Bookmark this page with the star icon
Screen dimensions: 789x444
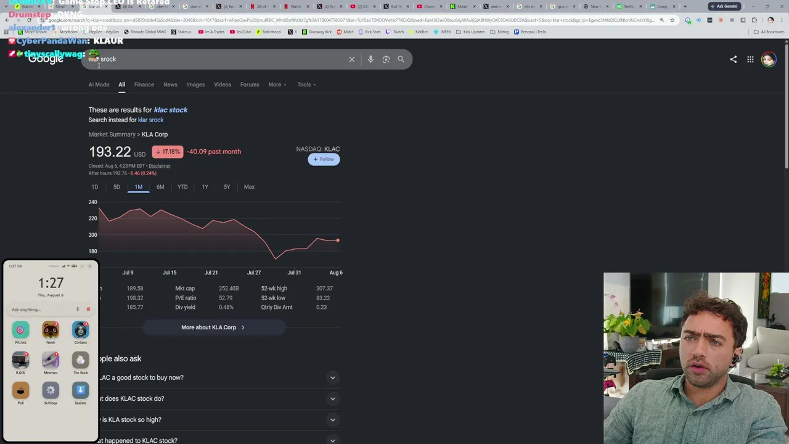point(672,20)
